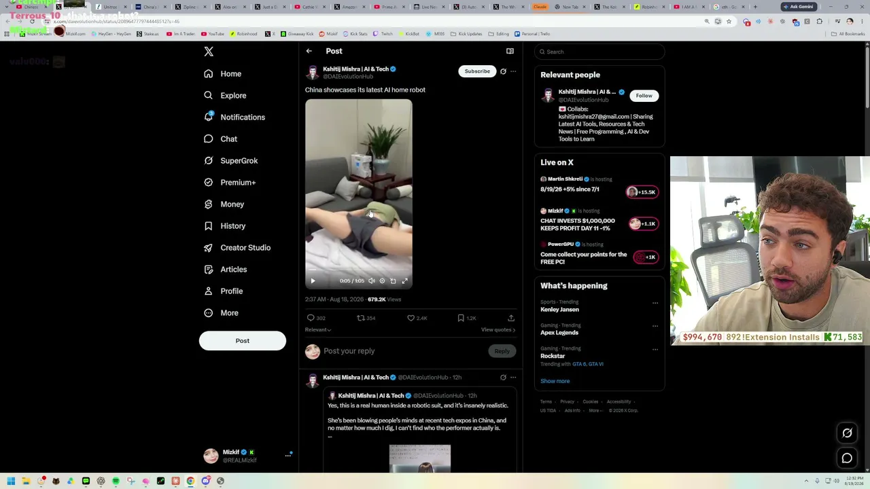Bookmark the post with 1.2K bookmarks
The height and width of the screenshot is (489, 870).
coord(466,318)
